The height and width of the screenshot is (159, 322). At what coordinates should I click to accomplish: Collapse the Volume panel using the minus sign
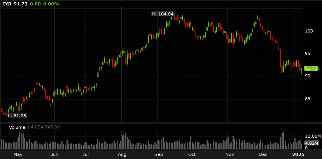6,127
